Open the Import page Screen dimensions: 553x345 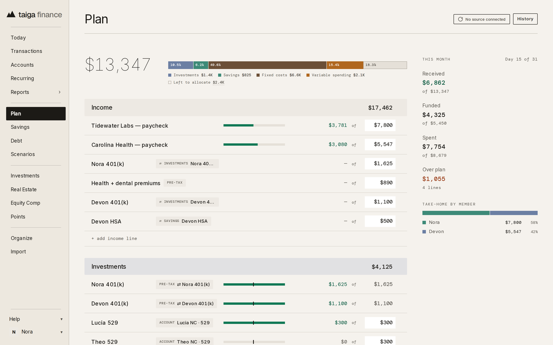click(36, 251)
